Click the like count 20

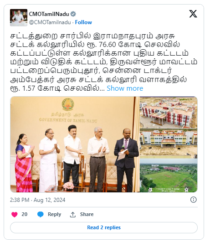click(25, 214)
